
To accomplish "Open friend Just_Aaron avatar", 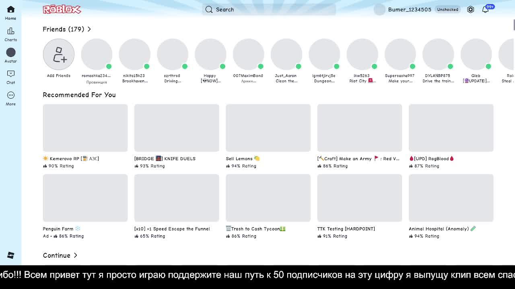I will 286,55.
